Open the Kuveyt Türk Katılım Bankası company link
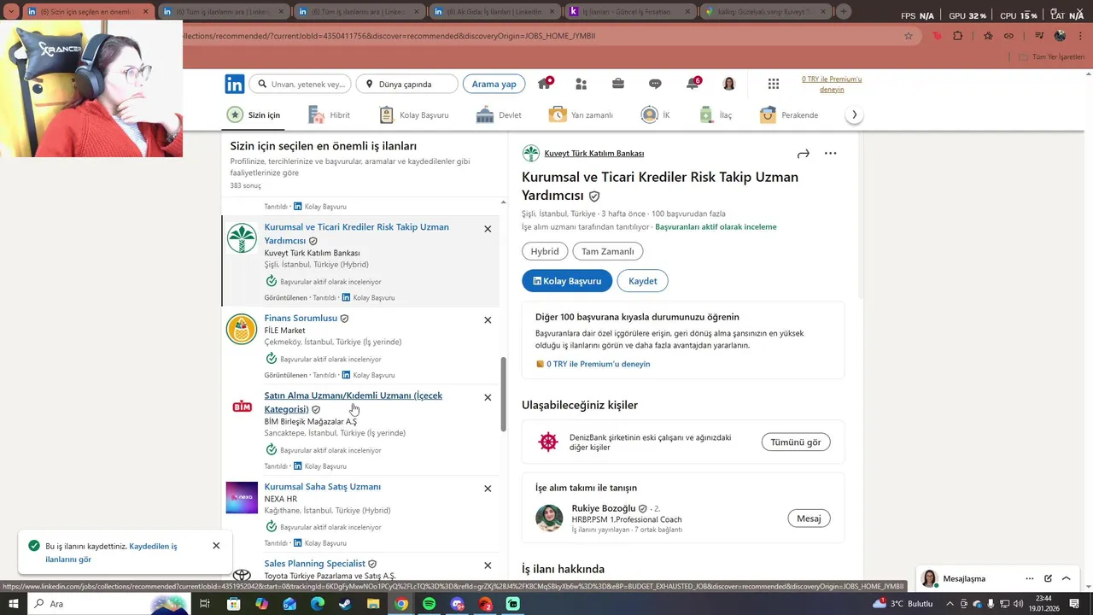Image resolution: width=1093 pixels, height=615 pixels. coord(594,154)
